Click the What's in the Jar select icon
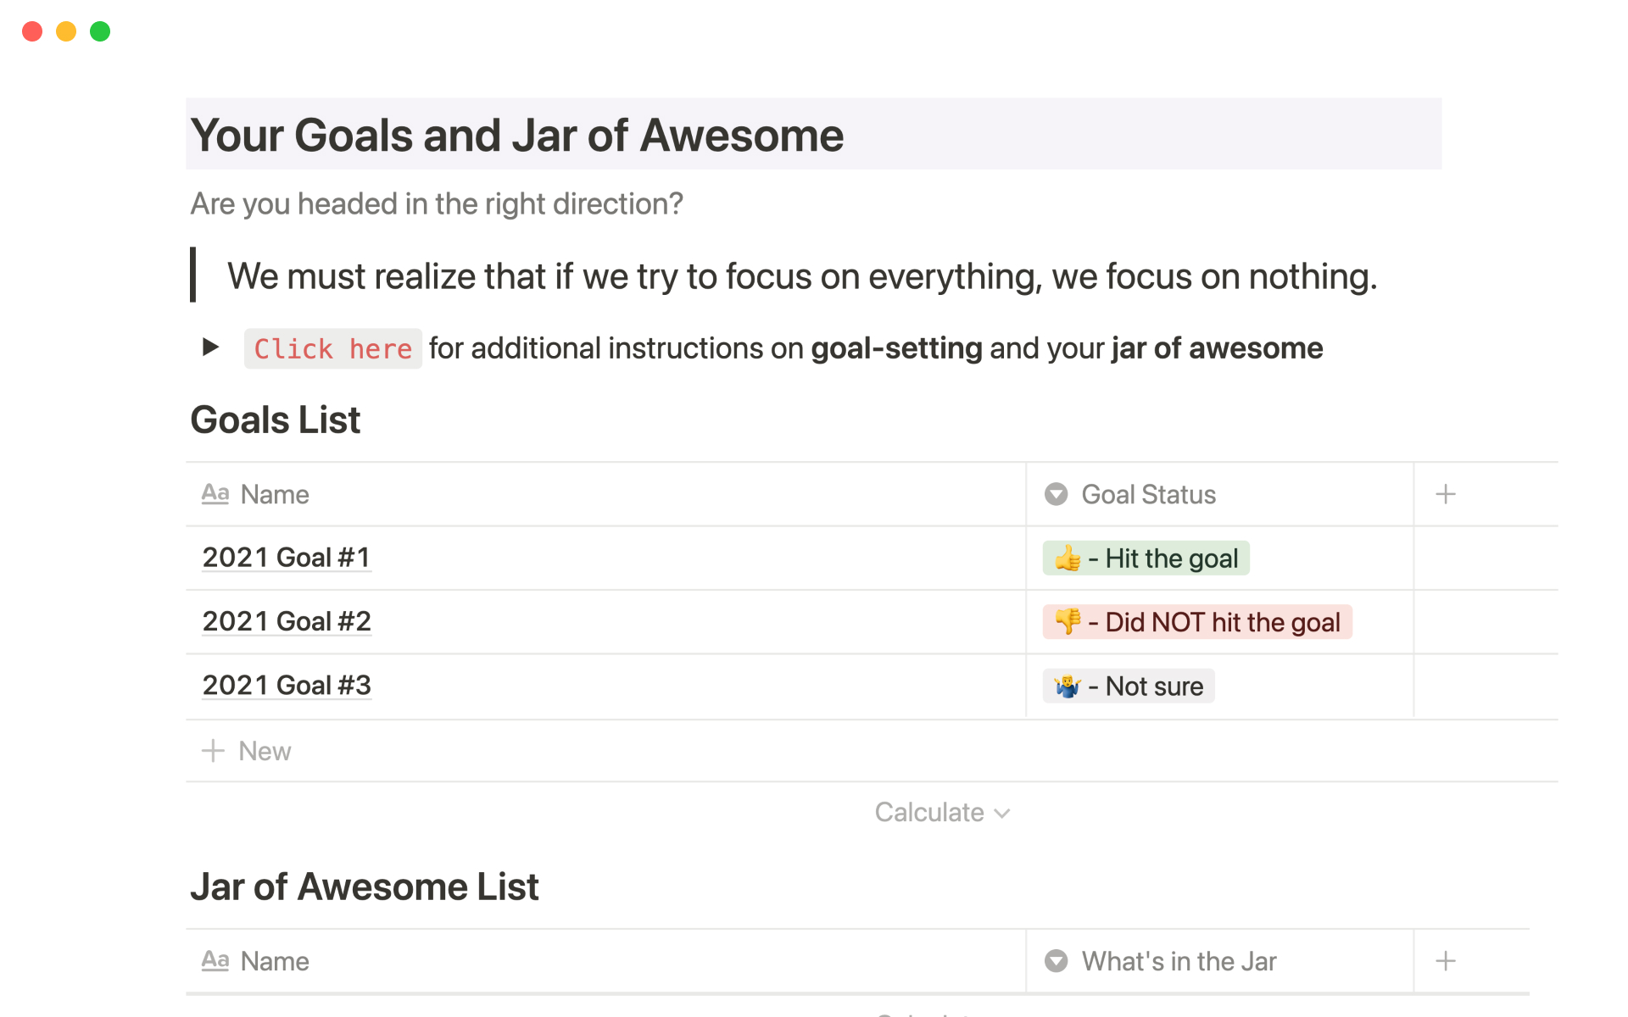This screenshot has height=1017, width=1628. pyautogui.click(x=1056, y=961)
